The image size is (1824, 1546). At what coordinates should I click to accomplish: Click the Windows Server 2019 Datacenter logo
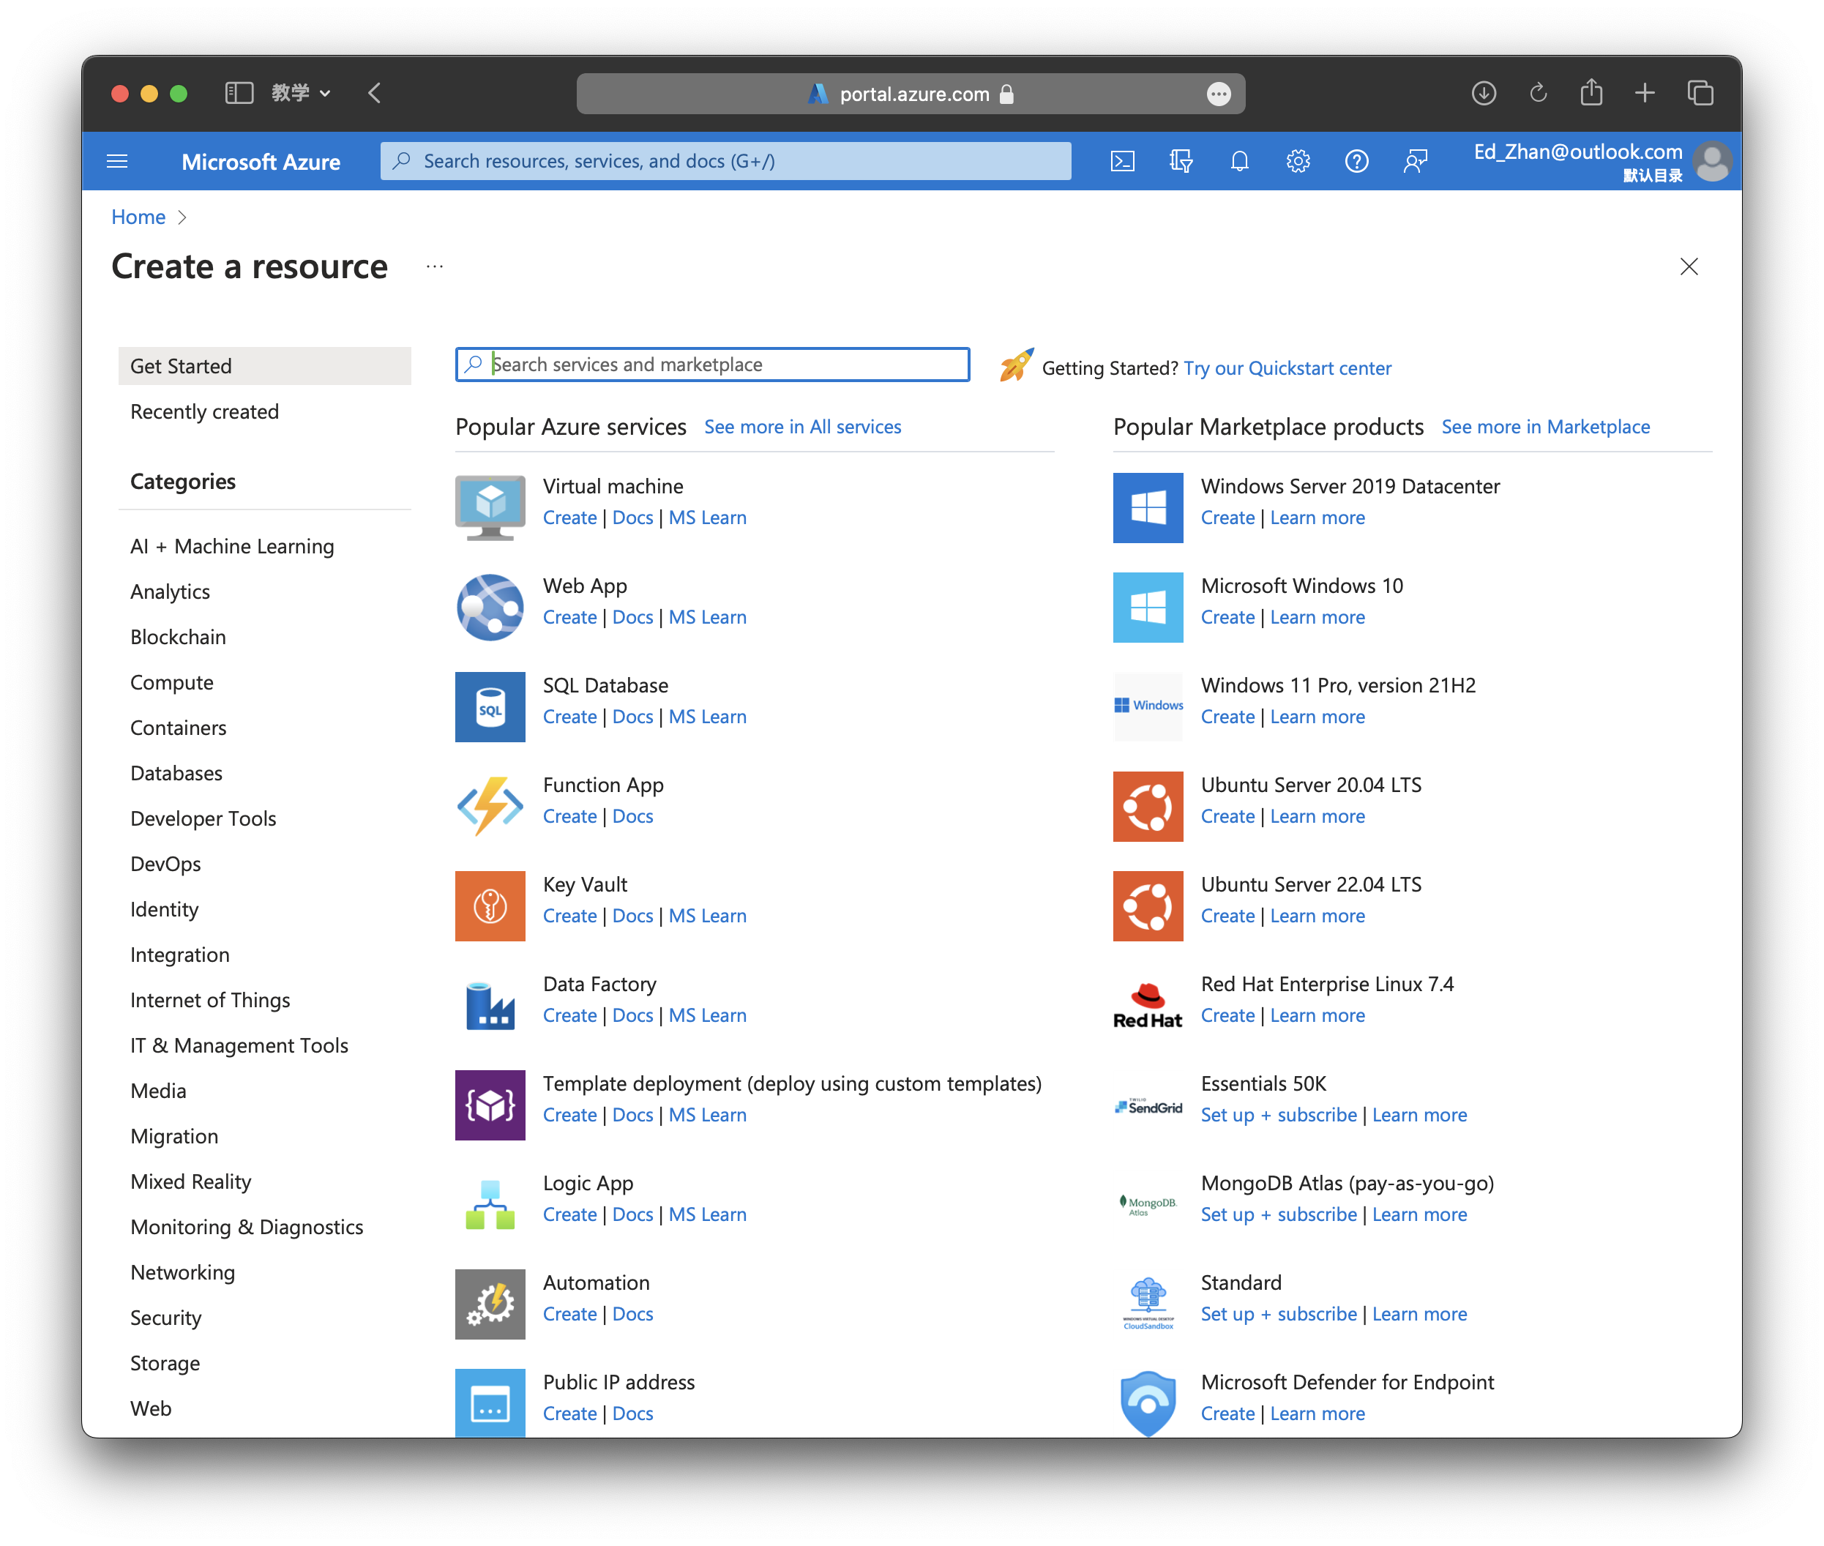tap(1148, 508)
